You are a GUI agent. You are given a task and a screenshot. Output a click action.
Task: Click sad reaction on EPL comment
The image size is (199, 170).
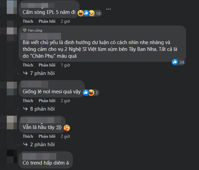coord(92,13)
